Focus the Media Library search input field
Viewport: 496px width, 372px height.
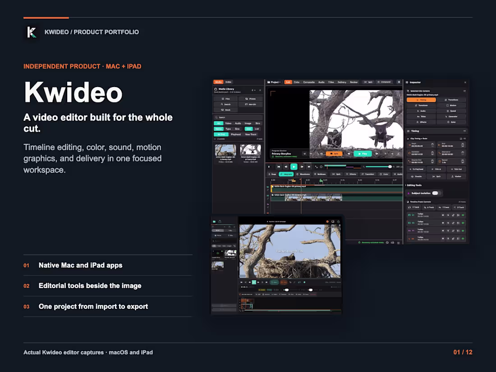[238, 117]
